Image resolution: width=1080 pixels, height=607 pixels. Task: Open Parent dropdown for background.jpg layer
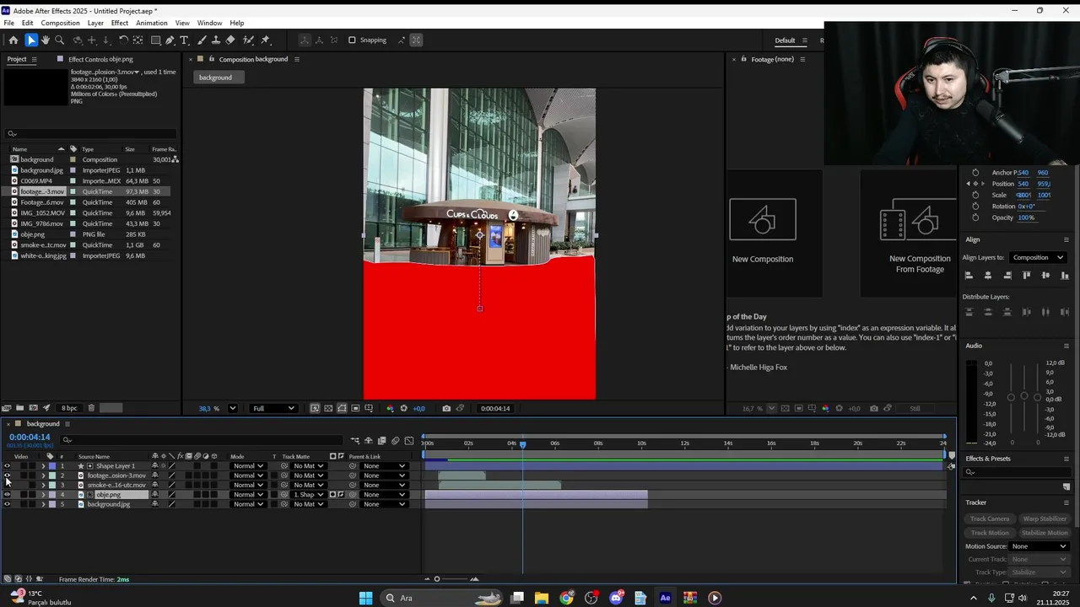point(385,504)
